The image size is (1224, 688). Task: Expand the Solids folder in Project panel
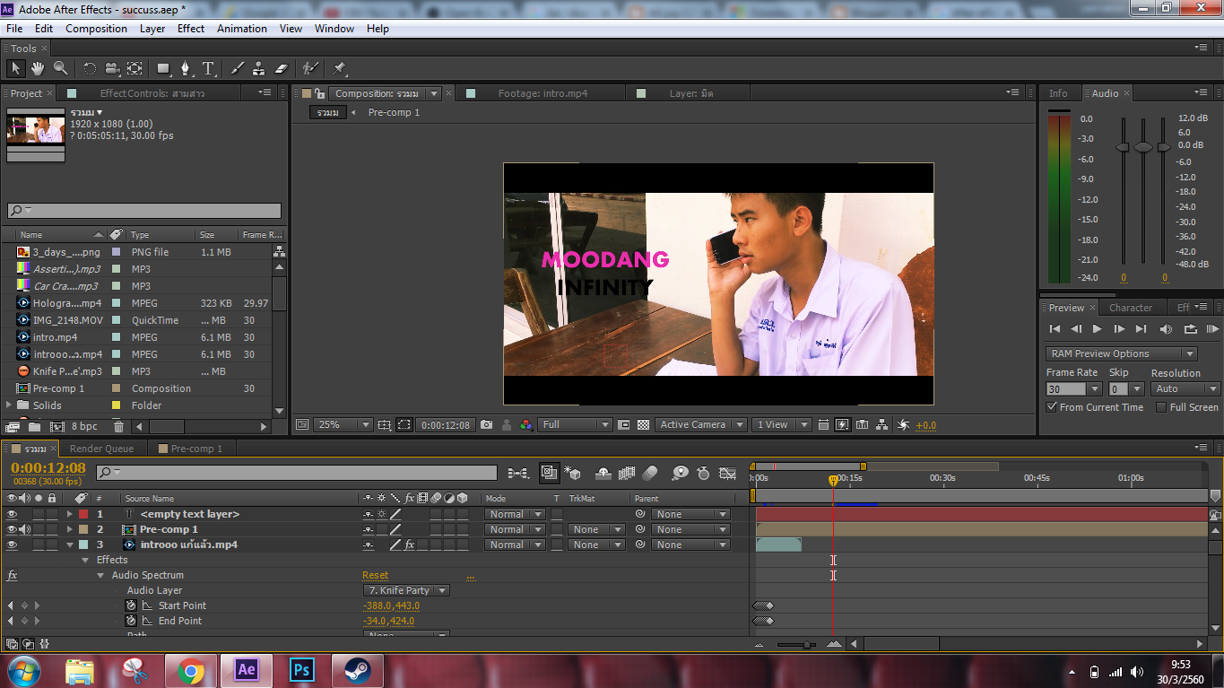click(10, 405)
